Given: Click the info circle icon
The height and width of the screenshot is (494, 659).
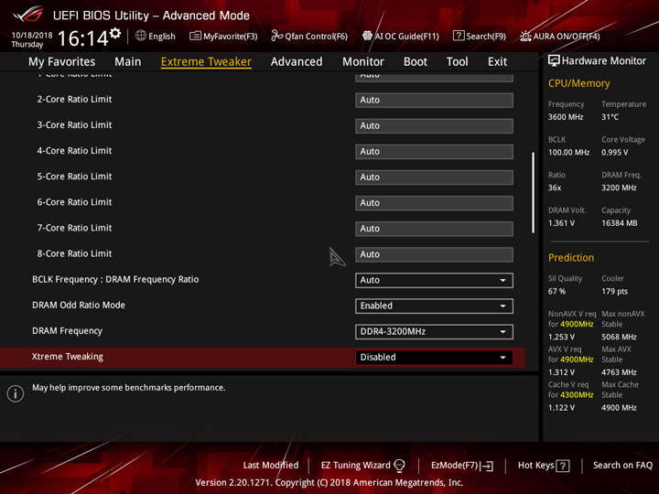Looking at the screenshot, I should tap(16, 393).
